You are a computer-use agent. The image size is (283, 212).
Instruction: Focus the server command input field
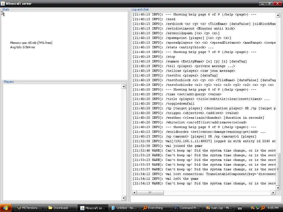click(x=206, y=199)
